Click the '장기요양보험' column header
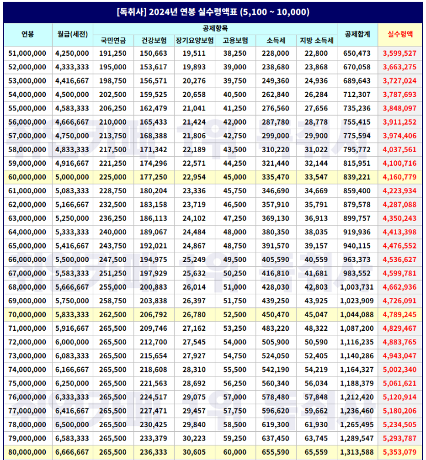The height and width of the screenshot is (460, 426). tap(194, 41)
